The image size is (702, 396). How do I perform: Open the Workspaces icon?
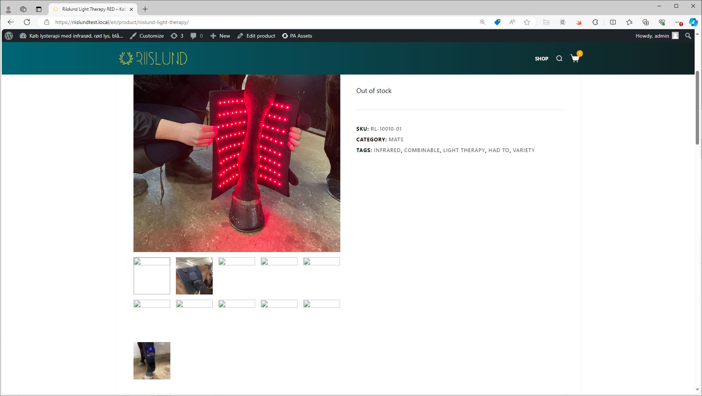click(x=23, y=9)
